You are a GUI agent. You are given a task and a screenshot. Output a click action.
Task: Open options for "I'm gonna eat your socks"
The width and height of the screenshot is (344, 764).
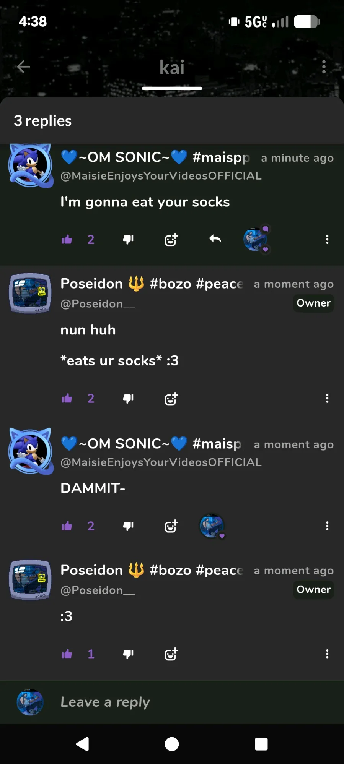pyautogui.click(x=327, y=240)
